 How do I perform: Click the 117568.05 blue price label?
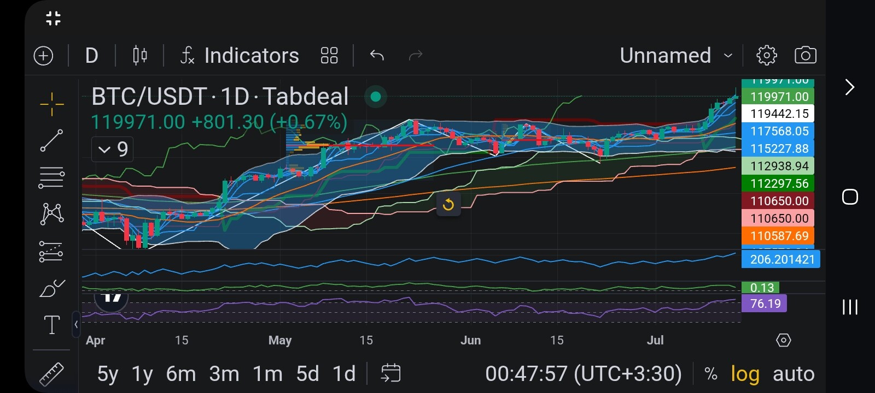click(778, 131)
